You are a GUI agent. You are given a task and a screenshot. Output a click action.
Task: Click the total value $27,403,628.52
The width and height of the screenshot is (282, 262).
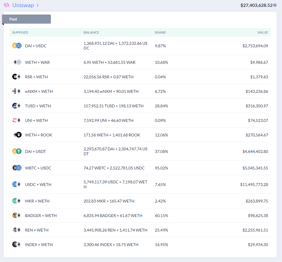tap(256, 5)
